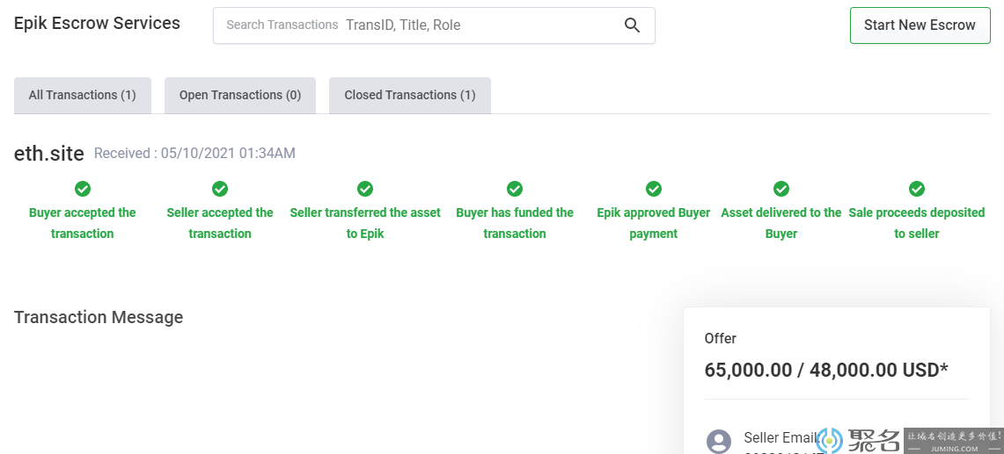
Task: Click the Offer amount 65,000.00 / 48,000.00 USD
Action: point(826,370)
